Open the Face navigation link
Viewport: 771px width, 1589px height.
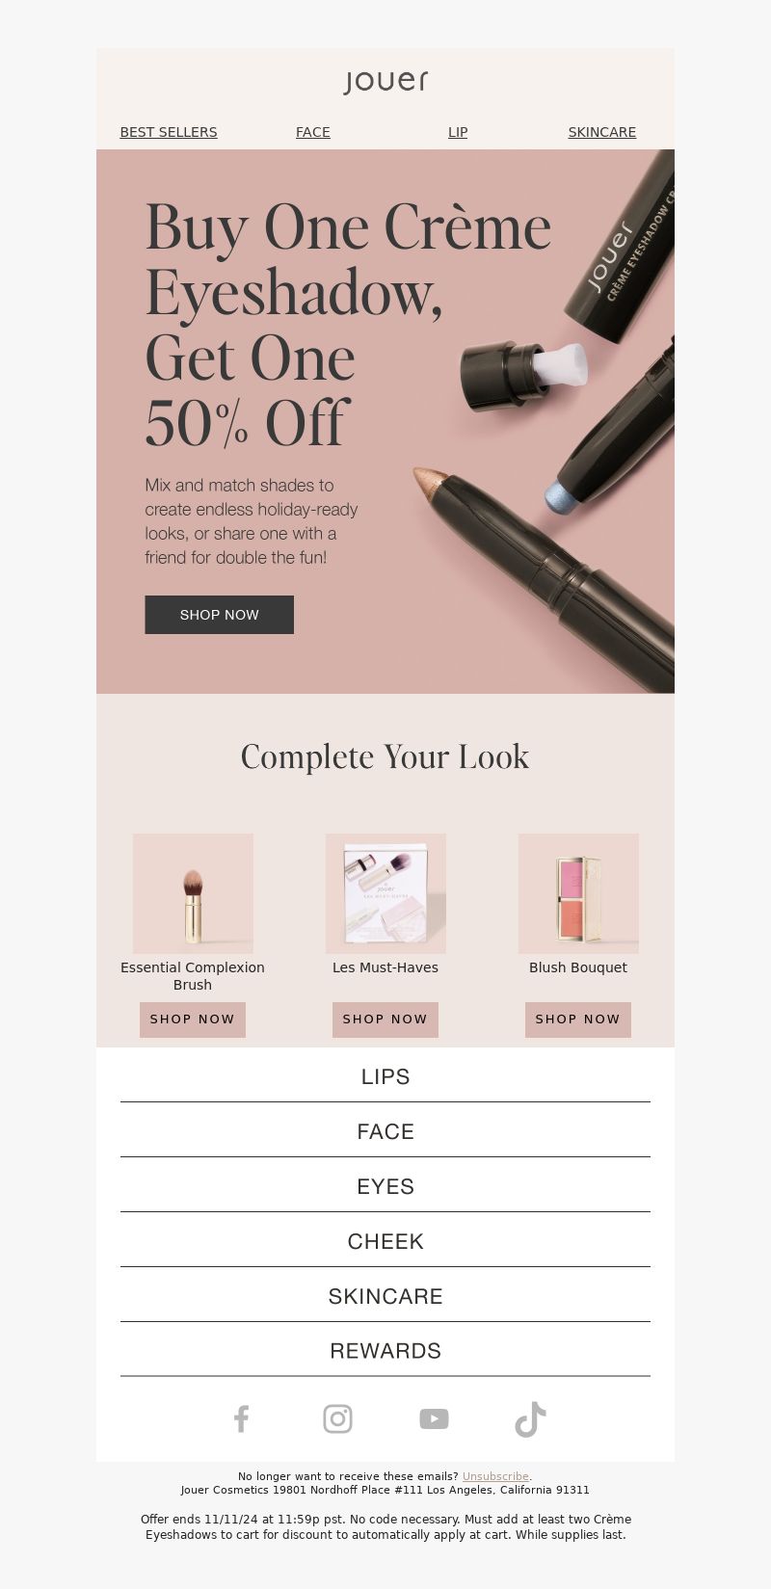point(313,132)
